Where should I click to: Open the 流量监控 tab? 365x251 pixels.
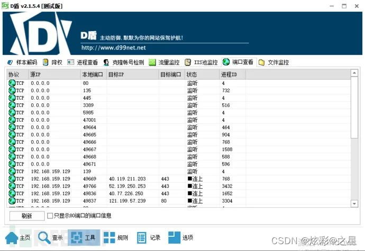pyautogui.click(x=165, y=62)
